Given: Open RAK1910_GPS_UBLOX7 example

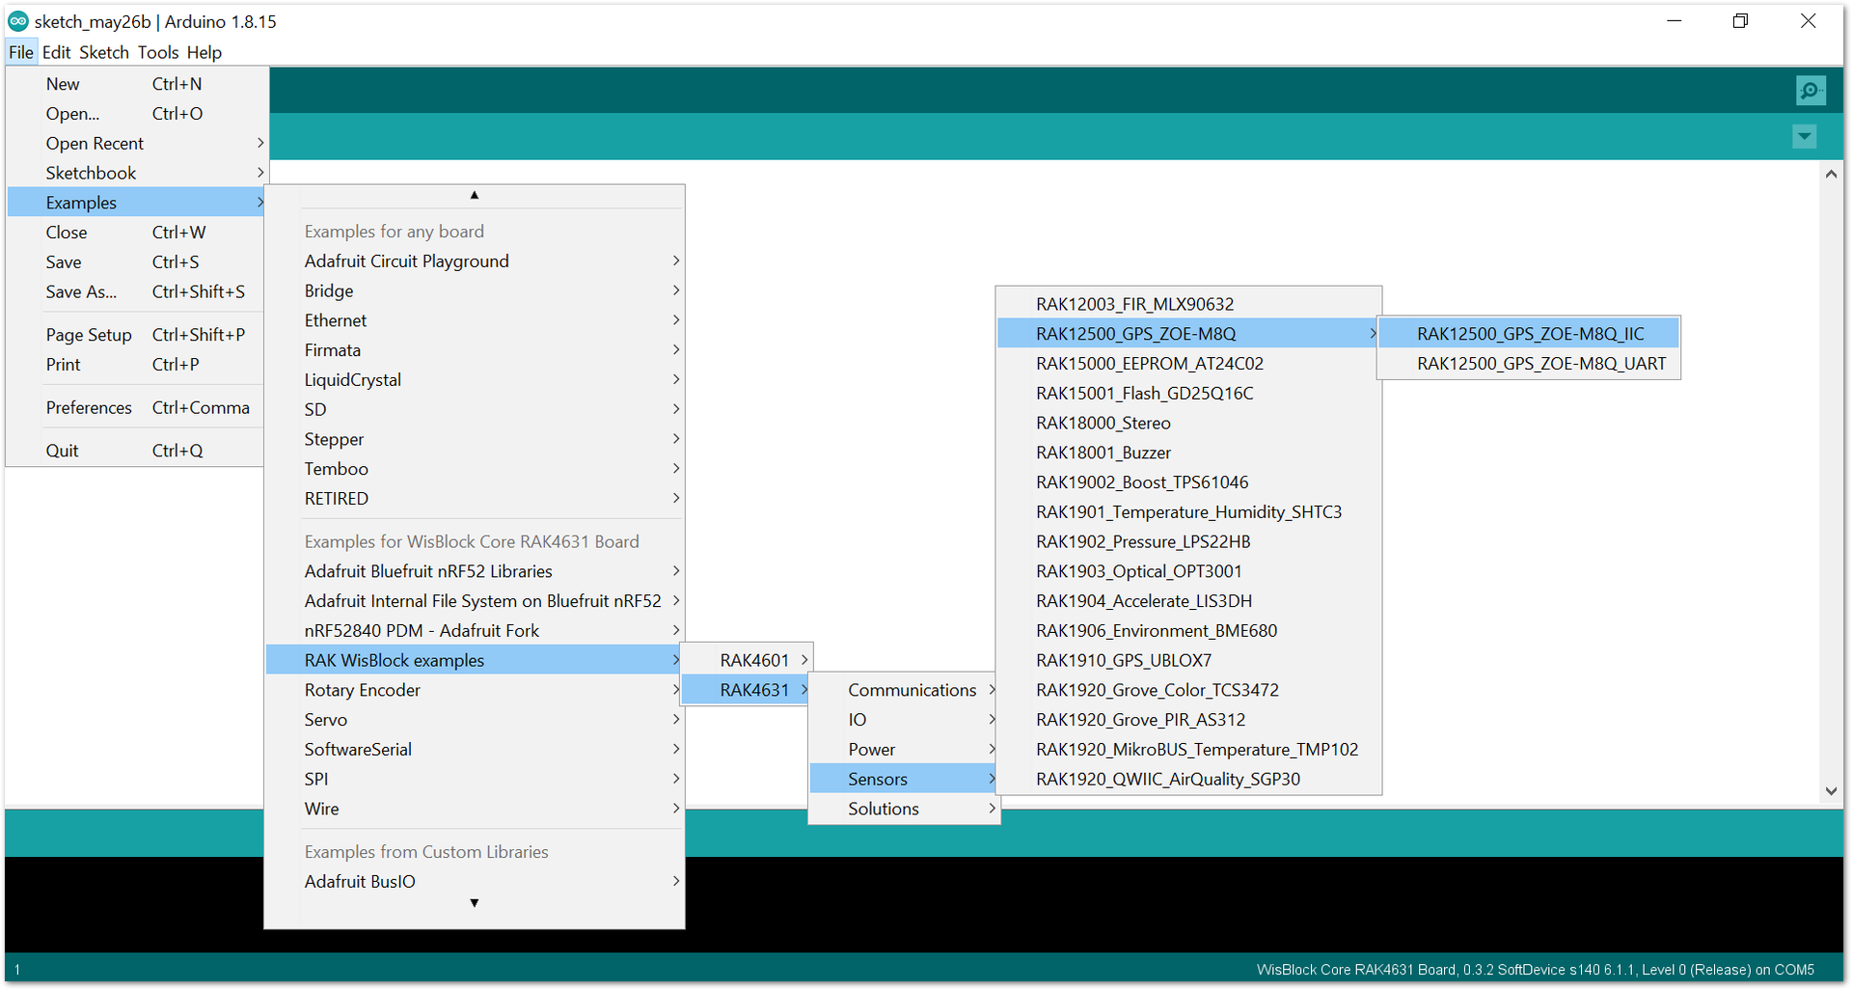Looking at the screenshot, I should 1188,661.
